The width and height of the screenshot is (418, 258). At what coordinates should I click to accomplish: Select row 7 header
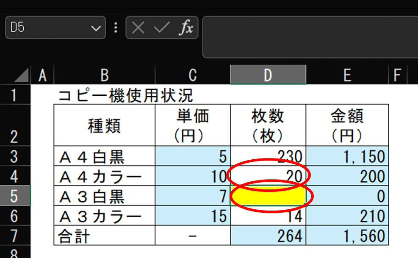point(15,235)
